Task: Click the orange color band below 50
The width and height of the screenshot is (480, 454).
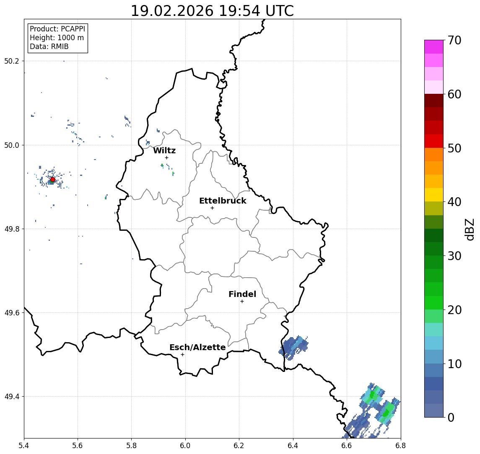Action: pos(434,155)
